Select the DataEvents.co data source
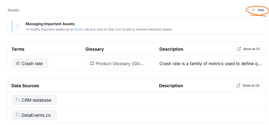269x125 pixels. tap(36, 115)
